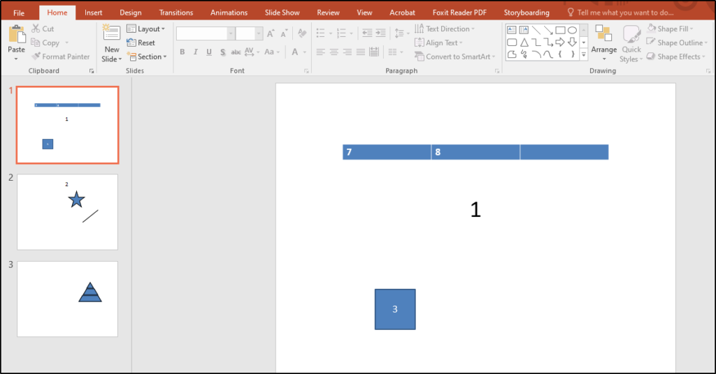This screenshot has height=374, width=716.
Task: Select slide 2 thumbnail with the star
Action: click(67, 211)
